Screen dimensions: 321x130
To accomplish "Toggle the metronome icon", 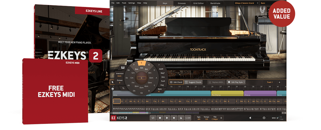I will [x=181, y=118].
